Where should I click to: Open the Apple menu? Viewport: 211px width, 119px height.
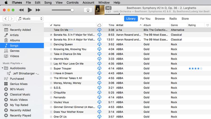6,3
